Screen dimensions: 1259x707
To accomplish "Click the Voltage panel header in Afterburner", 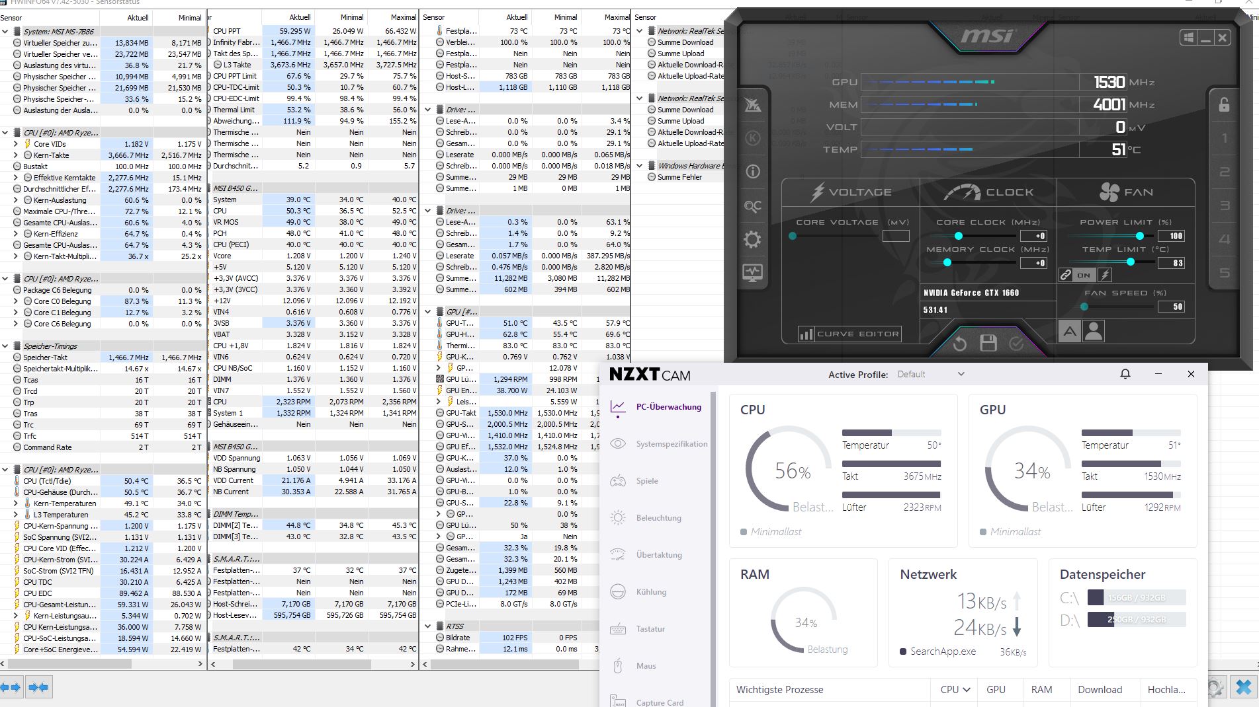I will click(x=851, y=192).
